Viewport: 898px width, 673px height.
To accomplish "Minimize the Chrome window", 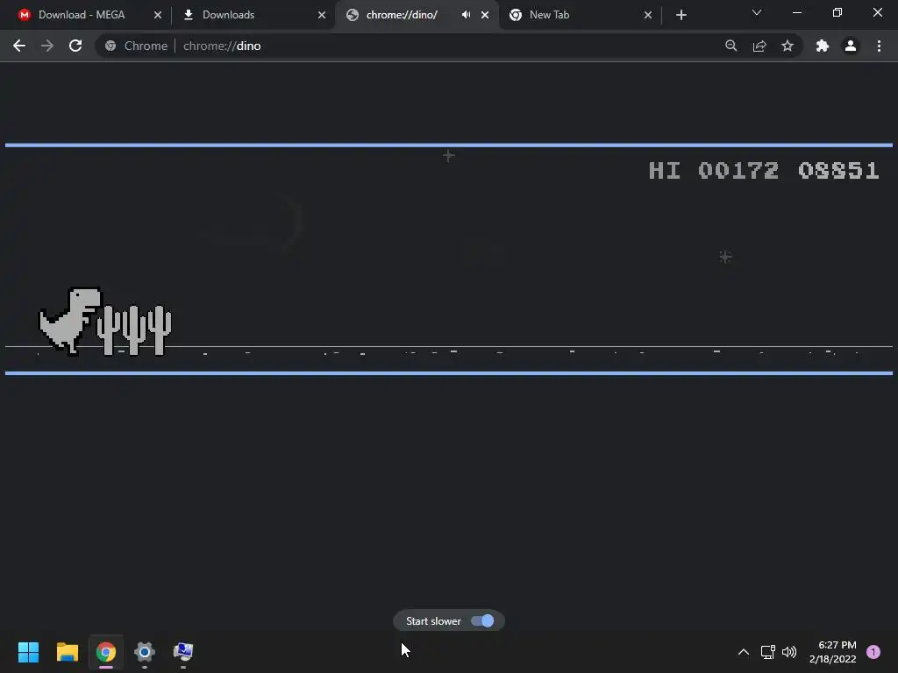I will pos(796,12).
